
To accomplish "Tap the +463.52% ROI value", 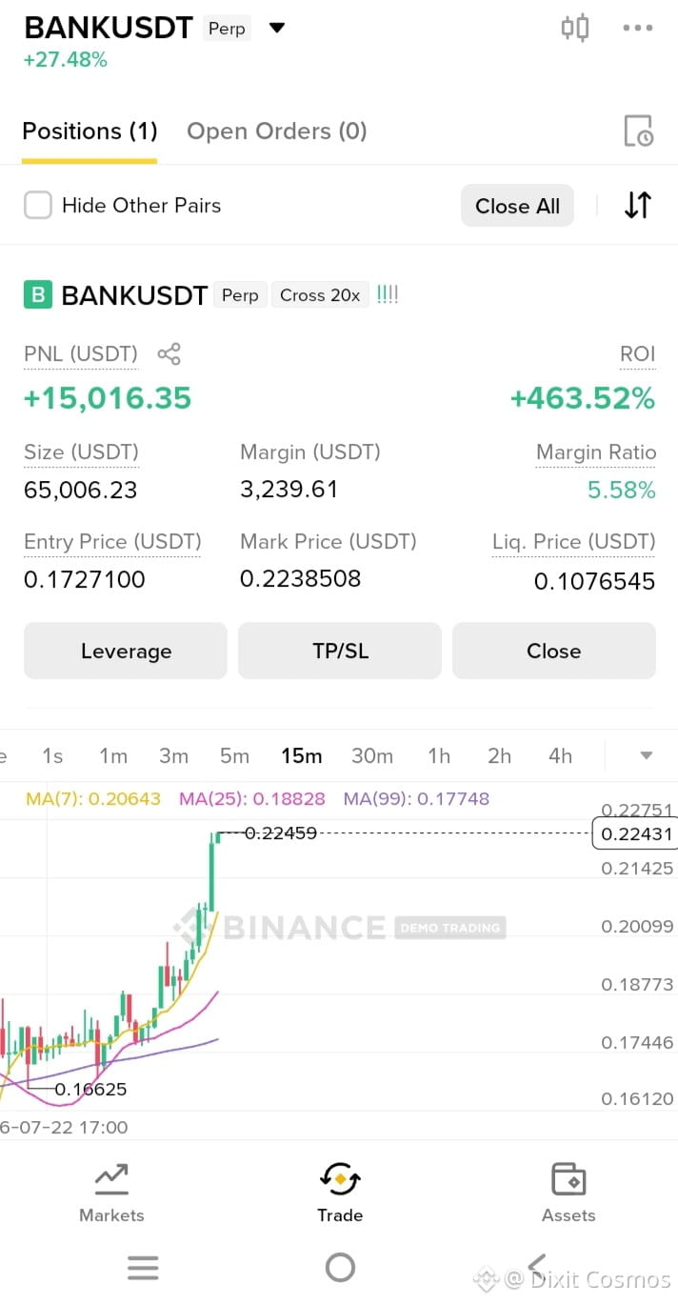I will coord(583,398).
